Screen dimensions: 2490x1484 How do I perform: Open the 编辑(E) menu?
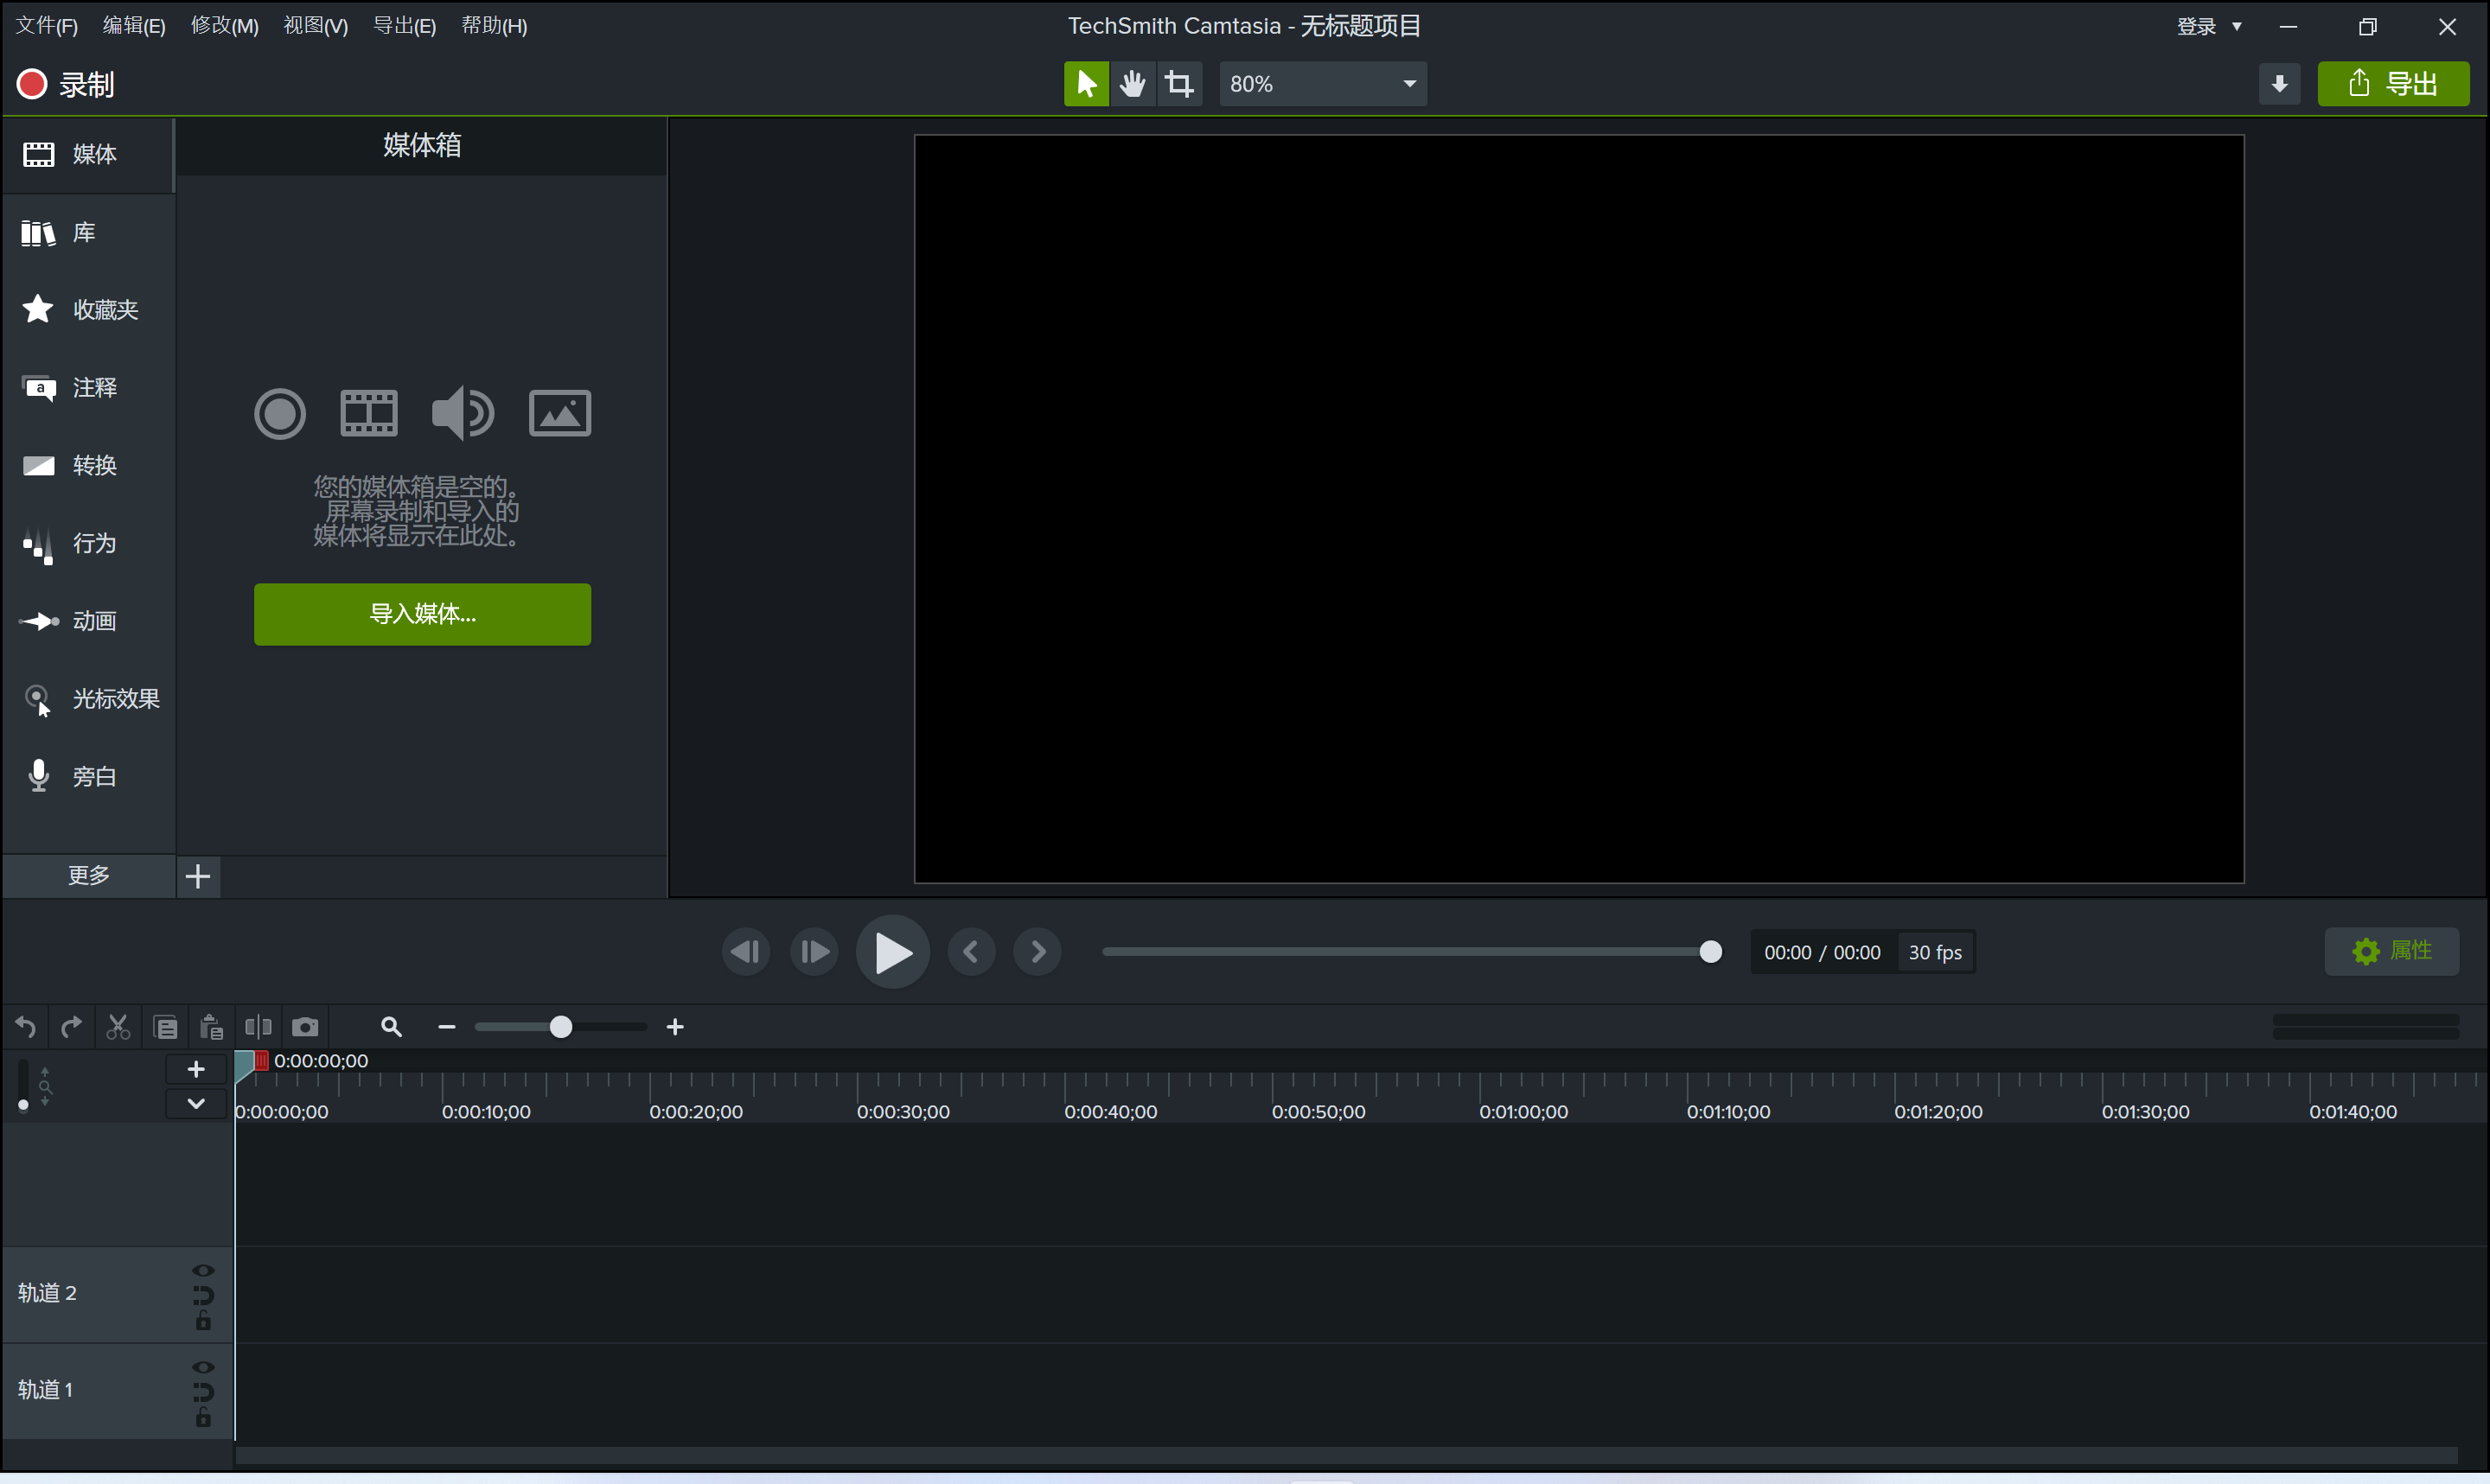click(134, 26)
